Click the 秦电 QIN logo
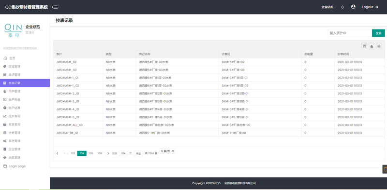The image size is (387, 190). coord(13,30)
